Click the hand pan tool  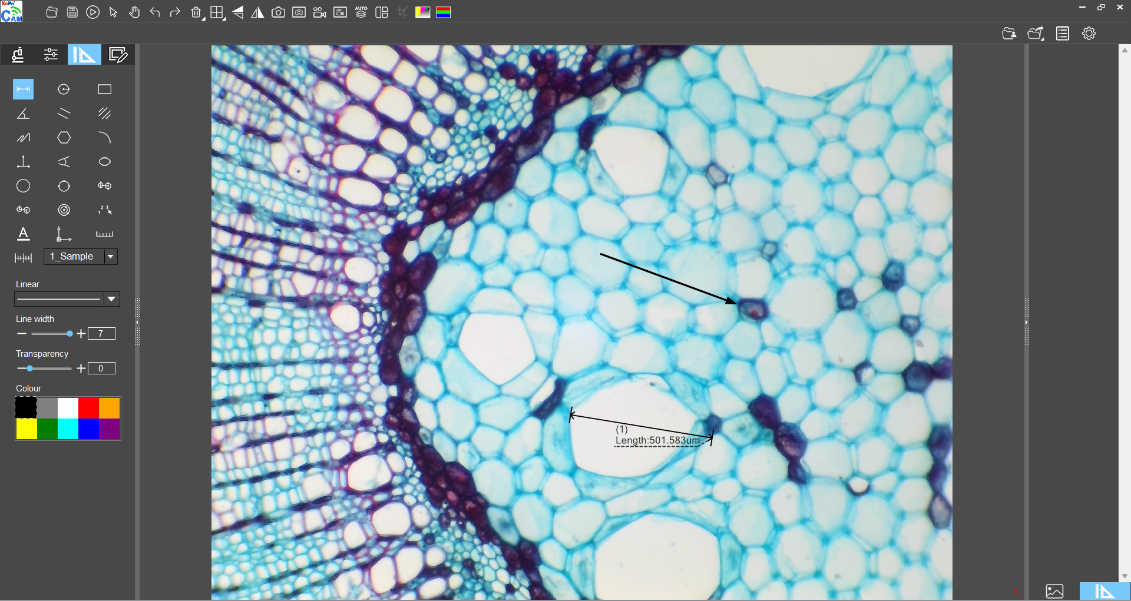point(134,12)
